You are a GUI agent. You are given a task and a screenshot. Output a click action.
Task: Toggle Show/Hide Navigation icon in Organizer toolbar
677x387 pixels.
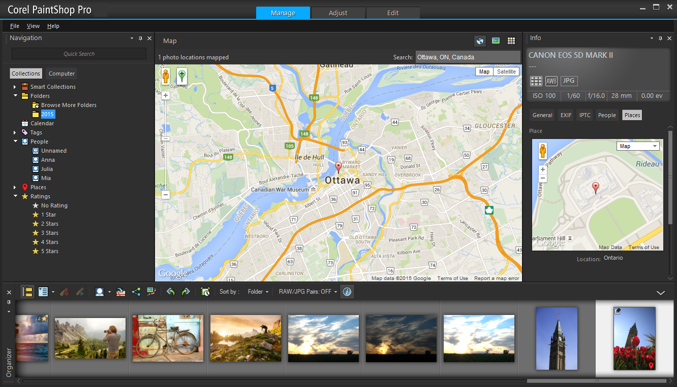pyautogui.click(x=27, y=292)
